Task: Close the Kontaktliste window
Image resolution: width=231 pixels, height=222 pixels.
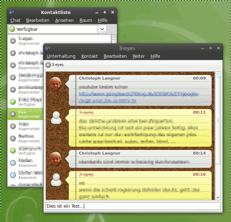Action: tap(113, 12)
